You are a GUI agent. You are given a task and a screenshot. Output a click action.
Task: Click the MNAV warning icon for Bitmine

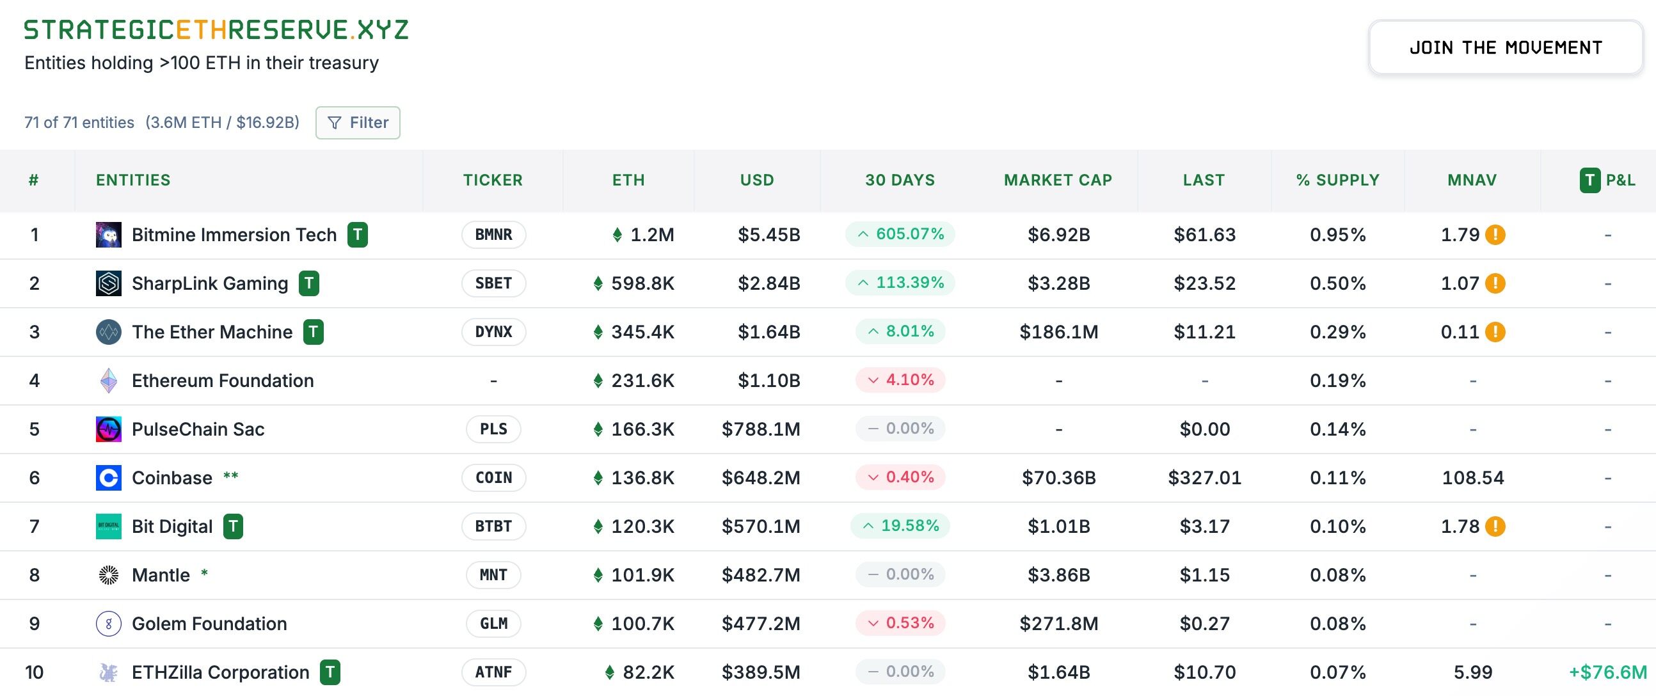point(1495,235)
